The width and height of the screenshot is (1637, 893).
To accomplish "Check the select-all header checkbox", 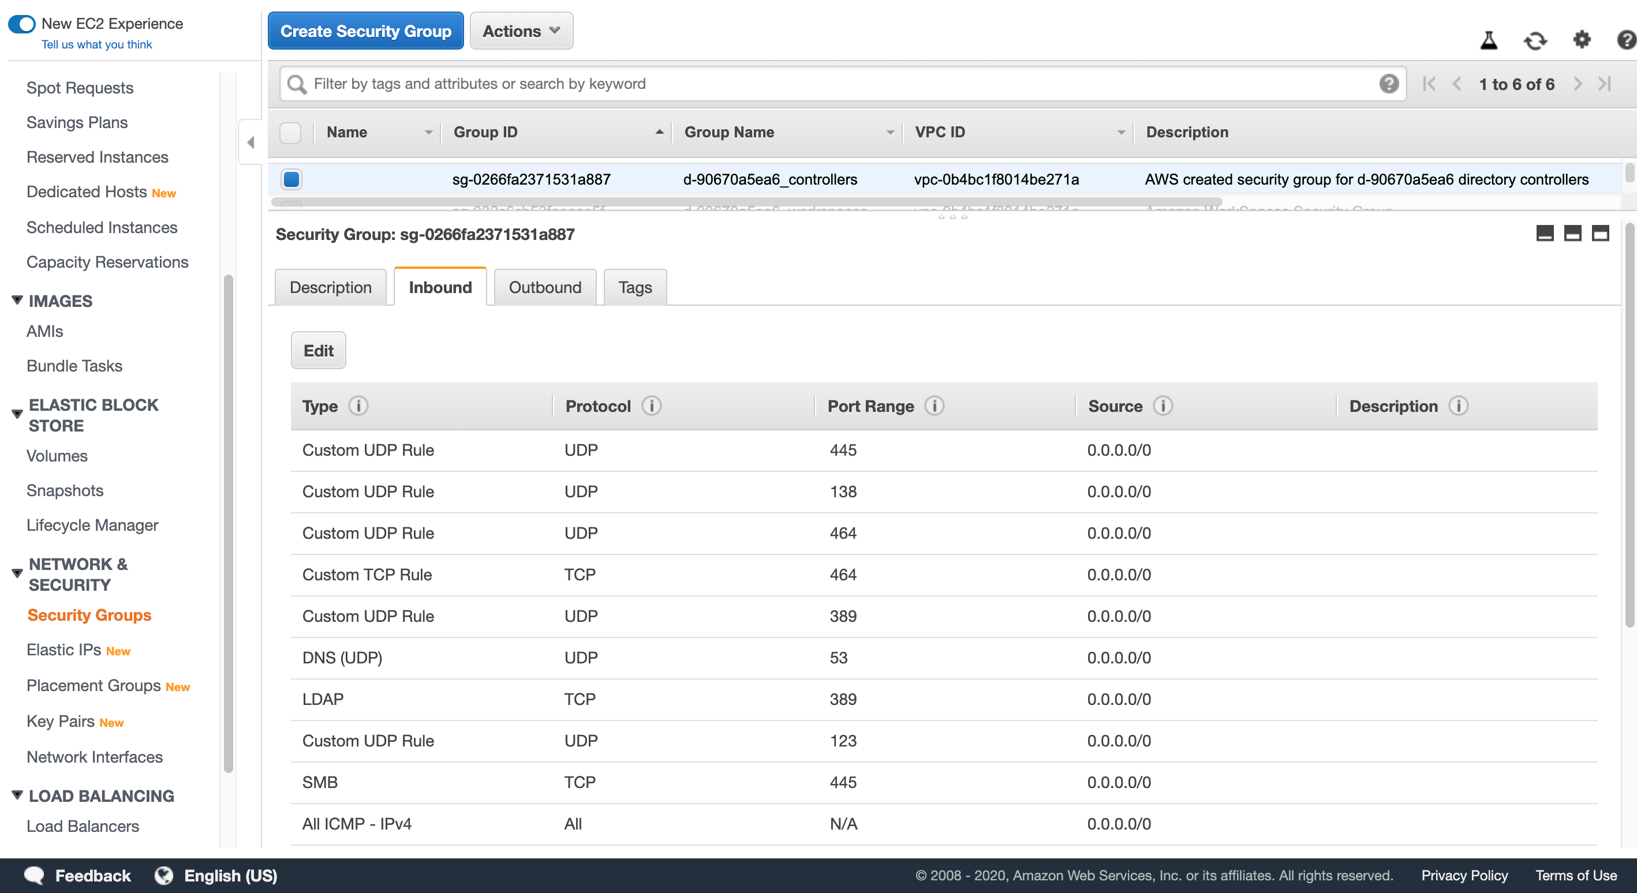I will (290, 133).
